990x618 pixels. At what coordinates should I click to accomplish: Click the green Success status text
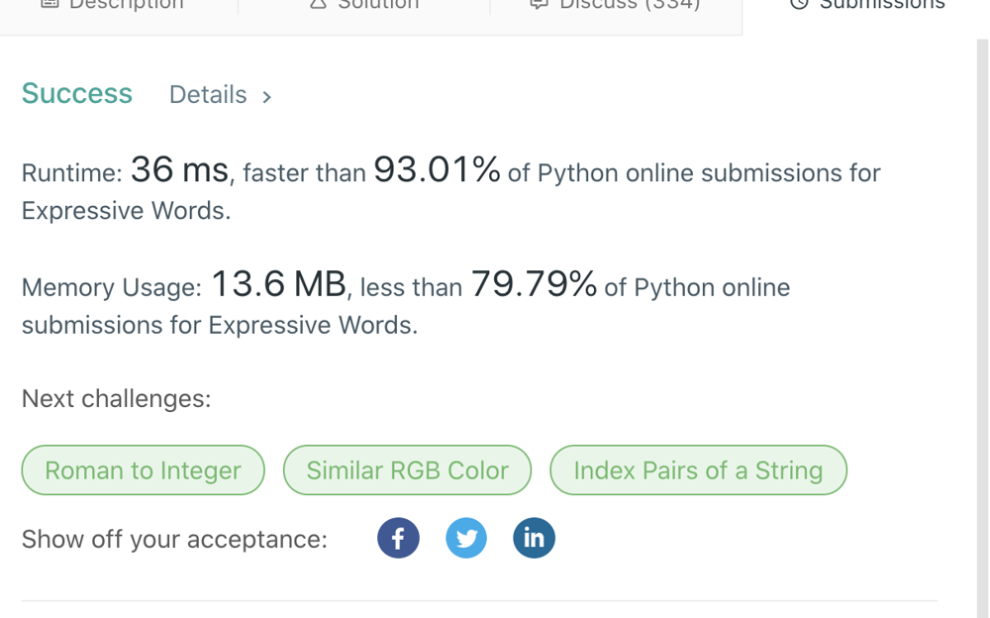[x=77, y=93]
